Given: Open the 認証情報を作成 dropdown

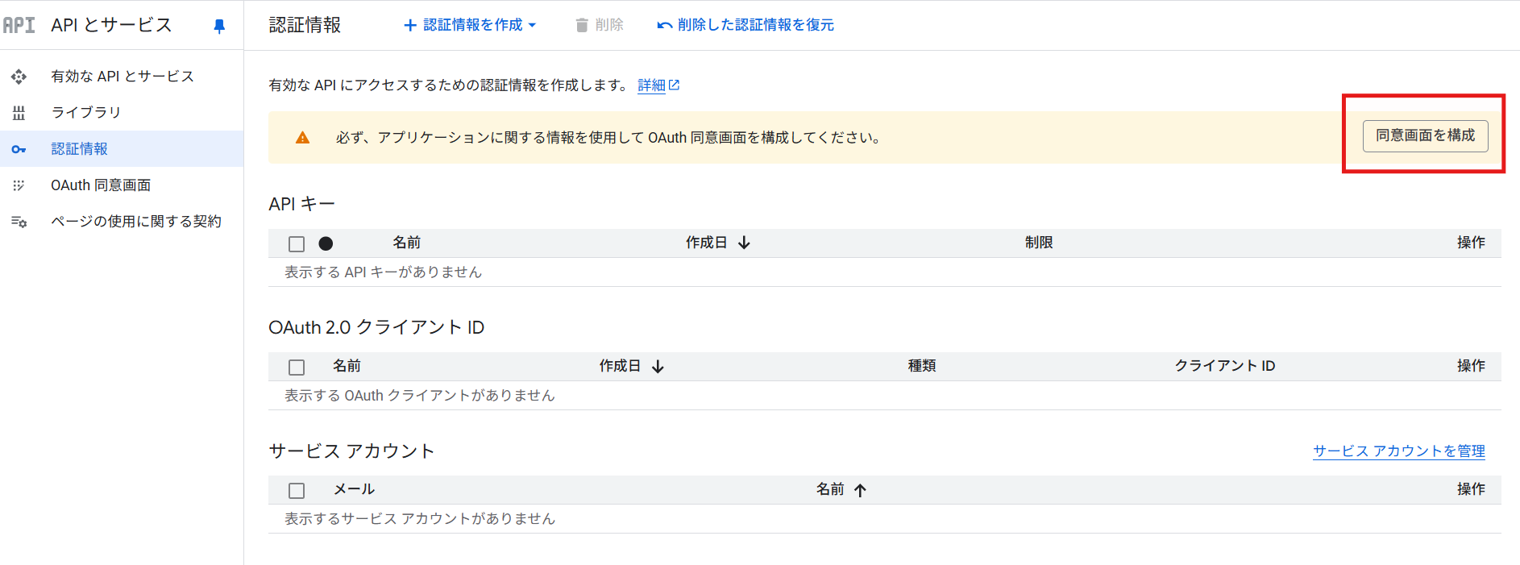Looking at the screenshot, I should click(470, 25).
